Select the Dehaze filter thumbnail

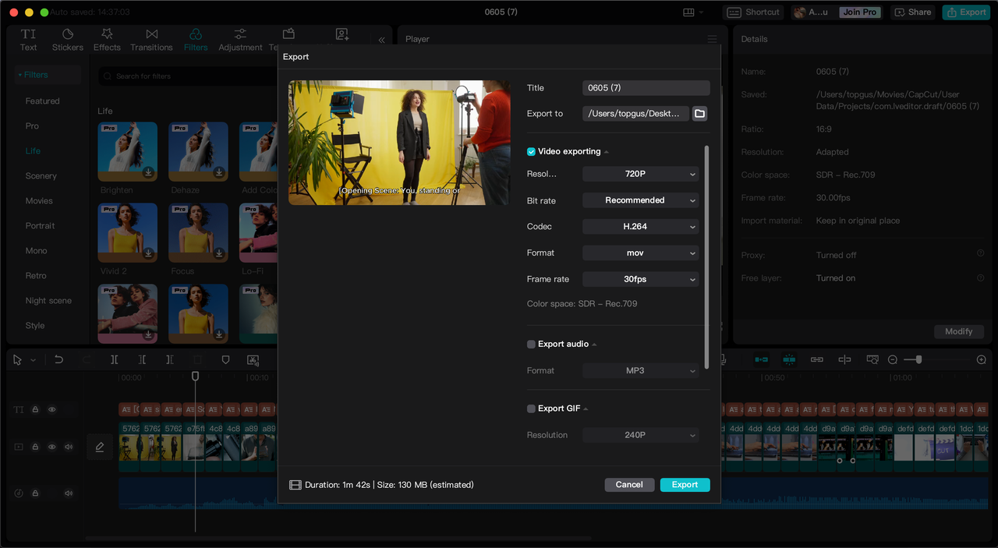(x=198, y=151)
